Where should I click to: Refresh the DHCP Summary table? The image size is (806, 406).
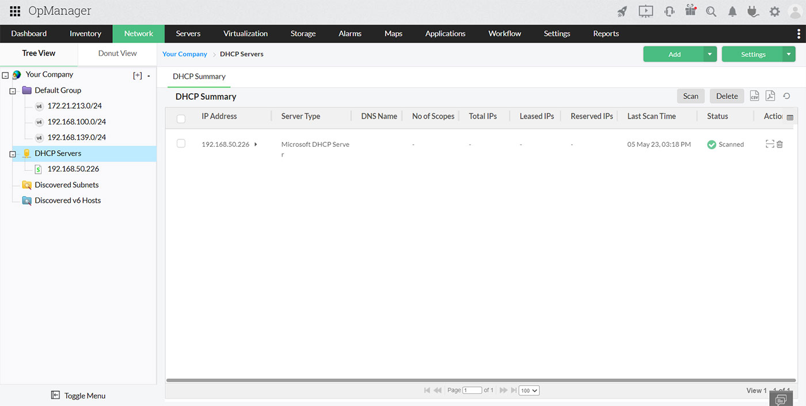click(786, 96)
